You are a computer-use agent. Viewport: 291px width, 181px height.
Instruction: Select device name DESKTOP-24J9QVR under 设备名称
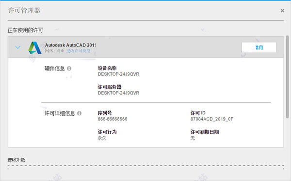pos(118,74)
